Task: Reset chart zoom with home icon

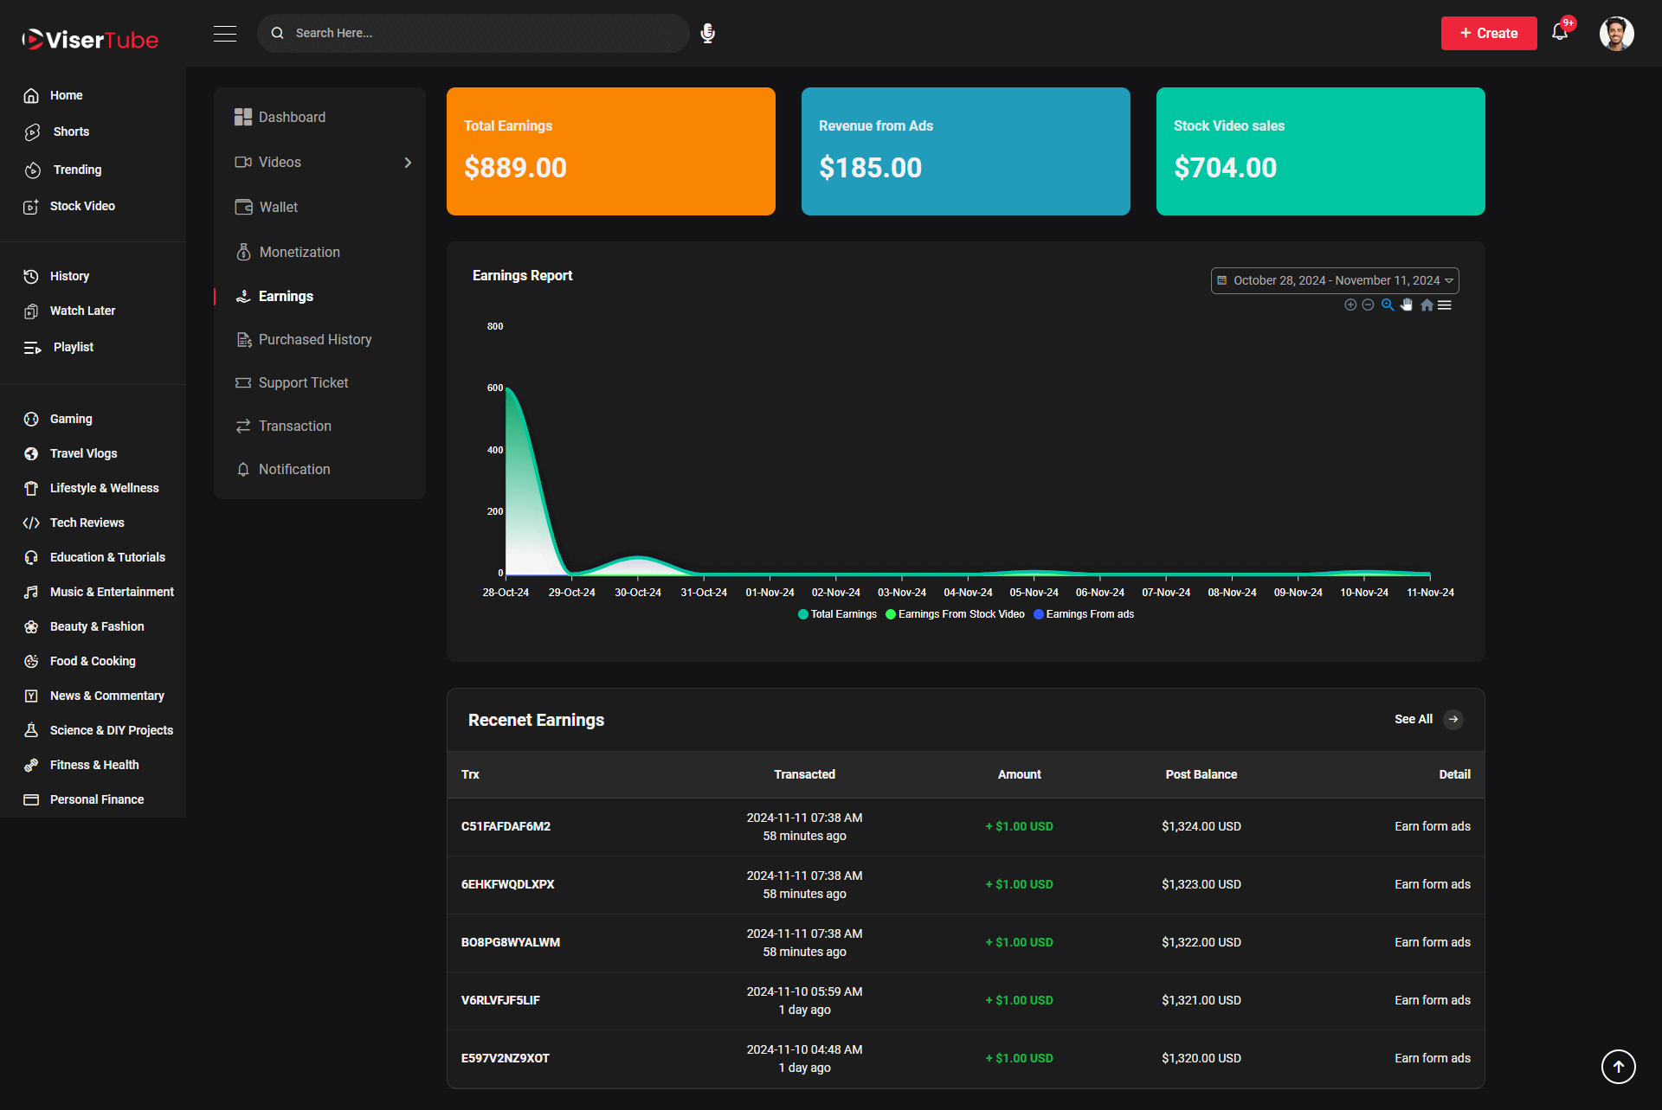Action: (x=1427, y=305)
